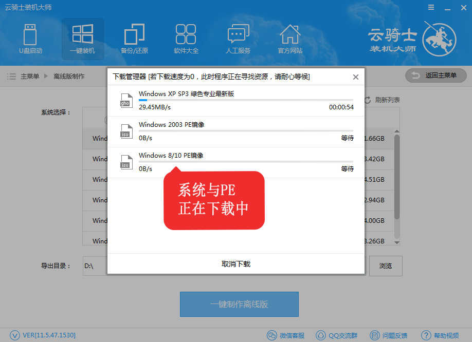The width and height of the screenshot is (472, 342).
Task: Visit the 官方网站 official website
Action: pyautogui.click(x=290, y=39)
